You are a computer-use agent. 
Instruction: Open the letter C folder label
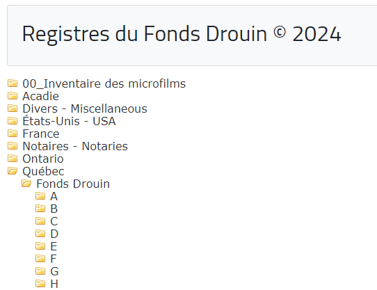[54, 221]
